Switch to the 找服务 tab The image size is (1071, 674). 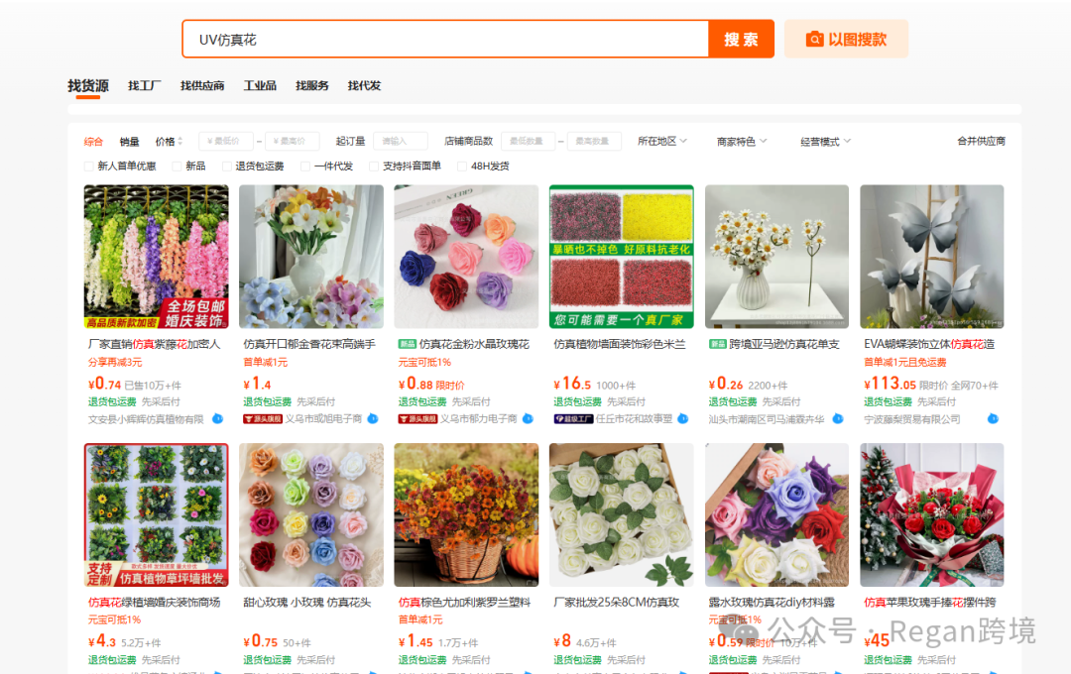click(x=312, y=85)
